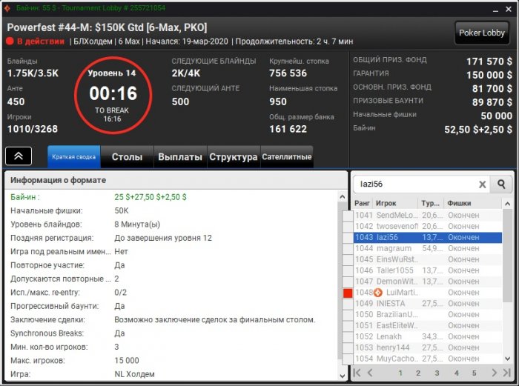Go to last page of player list
Image resolution: width=519 pixels, height=386 pixels.
point(506,373)
